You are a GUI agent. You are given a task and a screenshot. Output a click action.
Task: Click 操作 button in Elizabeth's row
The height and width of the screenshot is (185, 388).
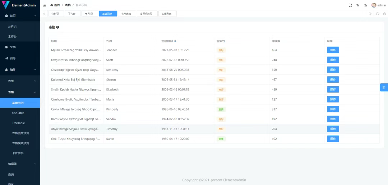tap(333, 89)
